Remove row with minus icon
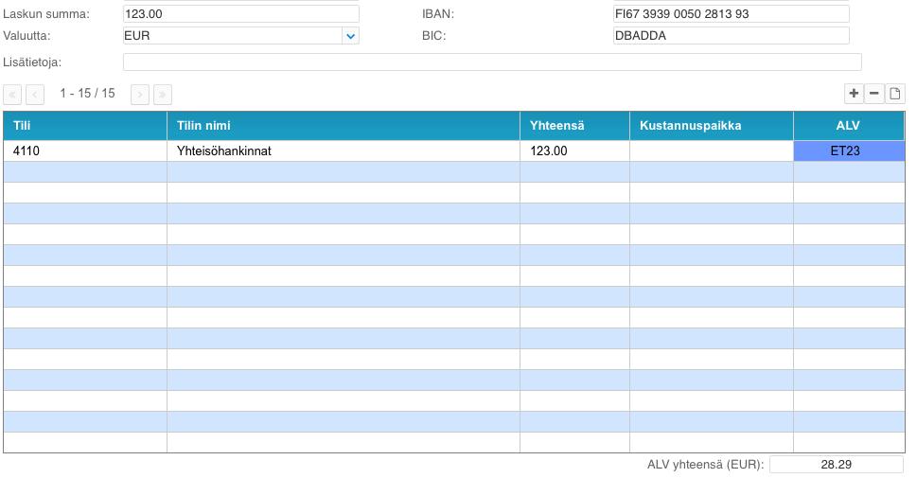Viewport: 917px width, 478px height. pyautogui.click(x=874, y=94)
